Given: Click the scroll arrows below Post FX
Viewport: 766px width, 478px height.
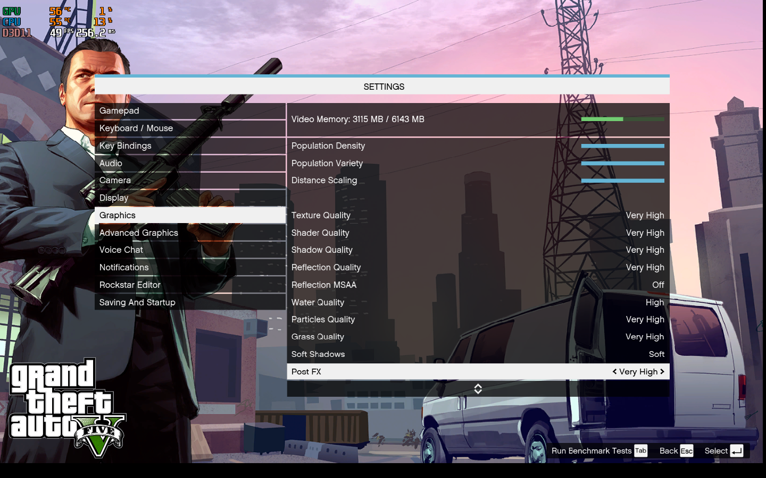Looking at the screenshot, I should [478, 389].
